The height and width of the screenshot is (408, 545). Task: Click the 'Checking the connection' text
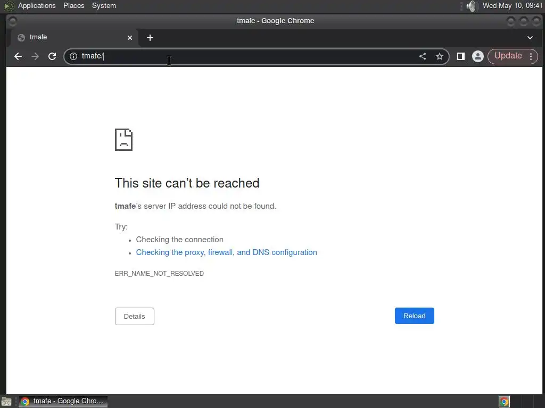pyautogui.click(x=179, y=240)
